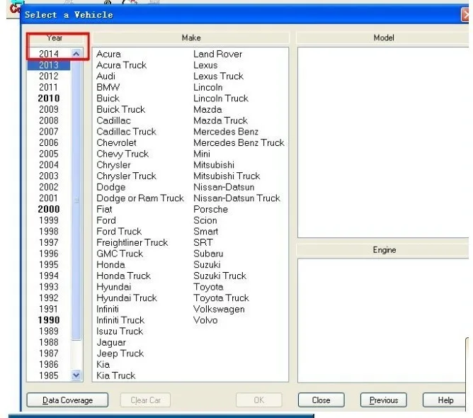Choose Jeep Truck

[120, 354]
